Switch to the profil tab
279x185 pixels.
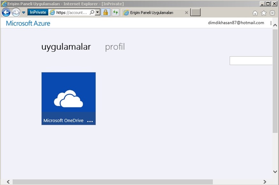click(x=115, y=47)
